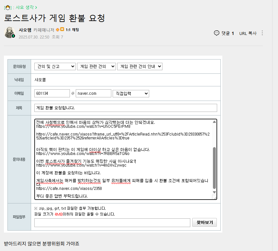Click the author's profile avatar
Image resolution: width=278 pixels, height=251 pixels.
[x=10, y=32]
